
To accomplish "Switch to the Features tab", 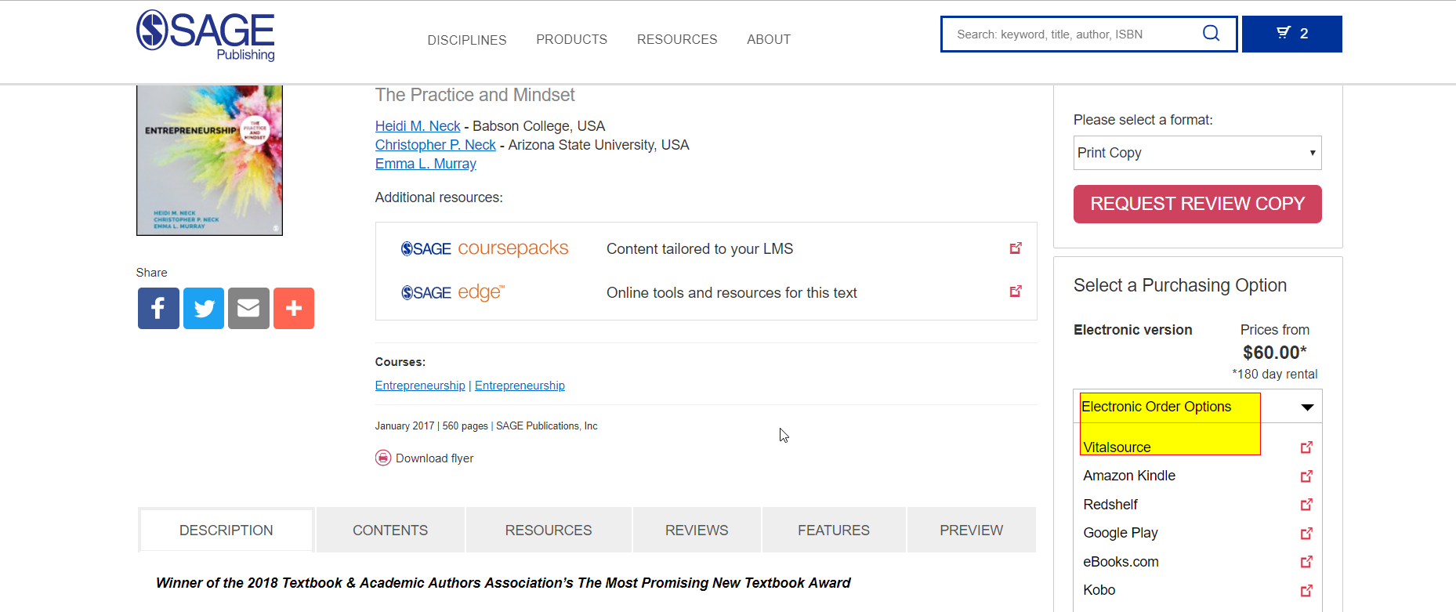I will (x=834, y=531).
